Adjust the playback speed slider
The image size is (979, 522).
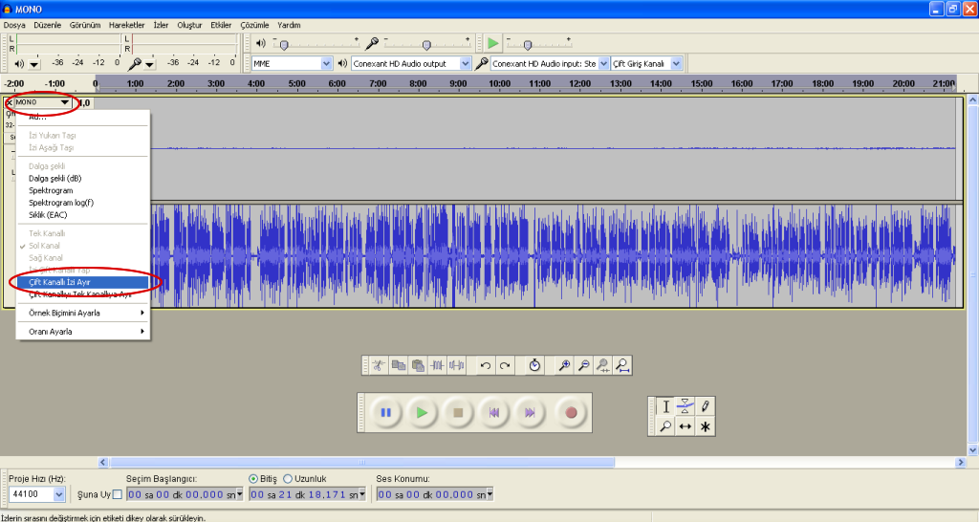(528, 45)
